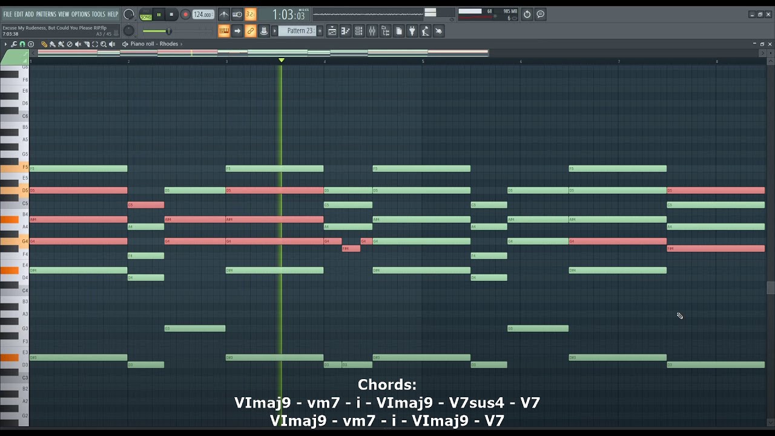The height and width of the screenshot is (436, 775).
Task: Open the project picker (pages) icon
Action: (398, 31)
